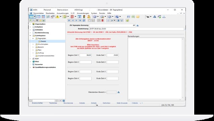Open the Anwendungen menu

(x=83, y=13)
